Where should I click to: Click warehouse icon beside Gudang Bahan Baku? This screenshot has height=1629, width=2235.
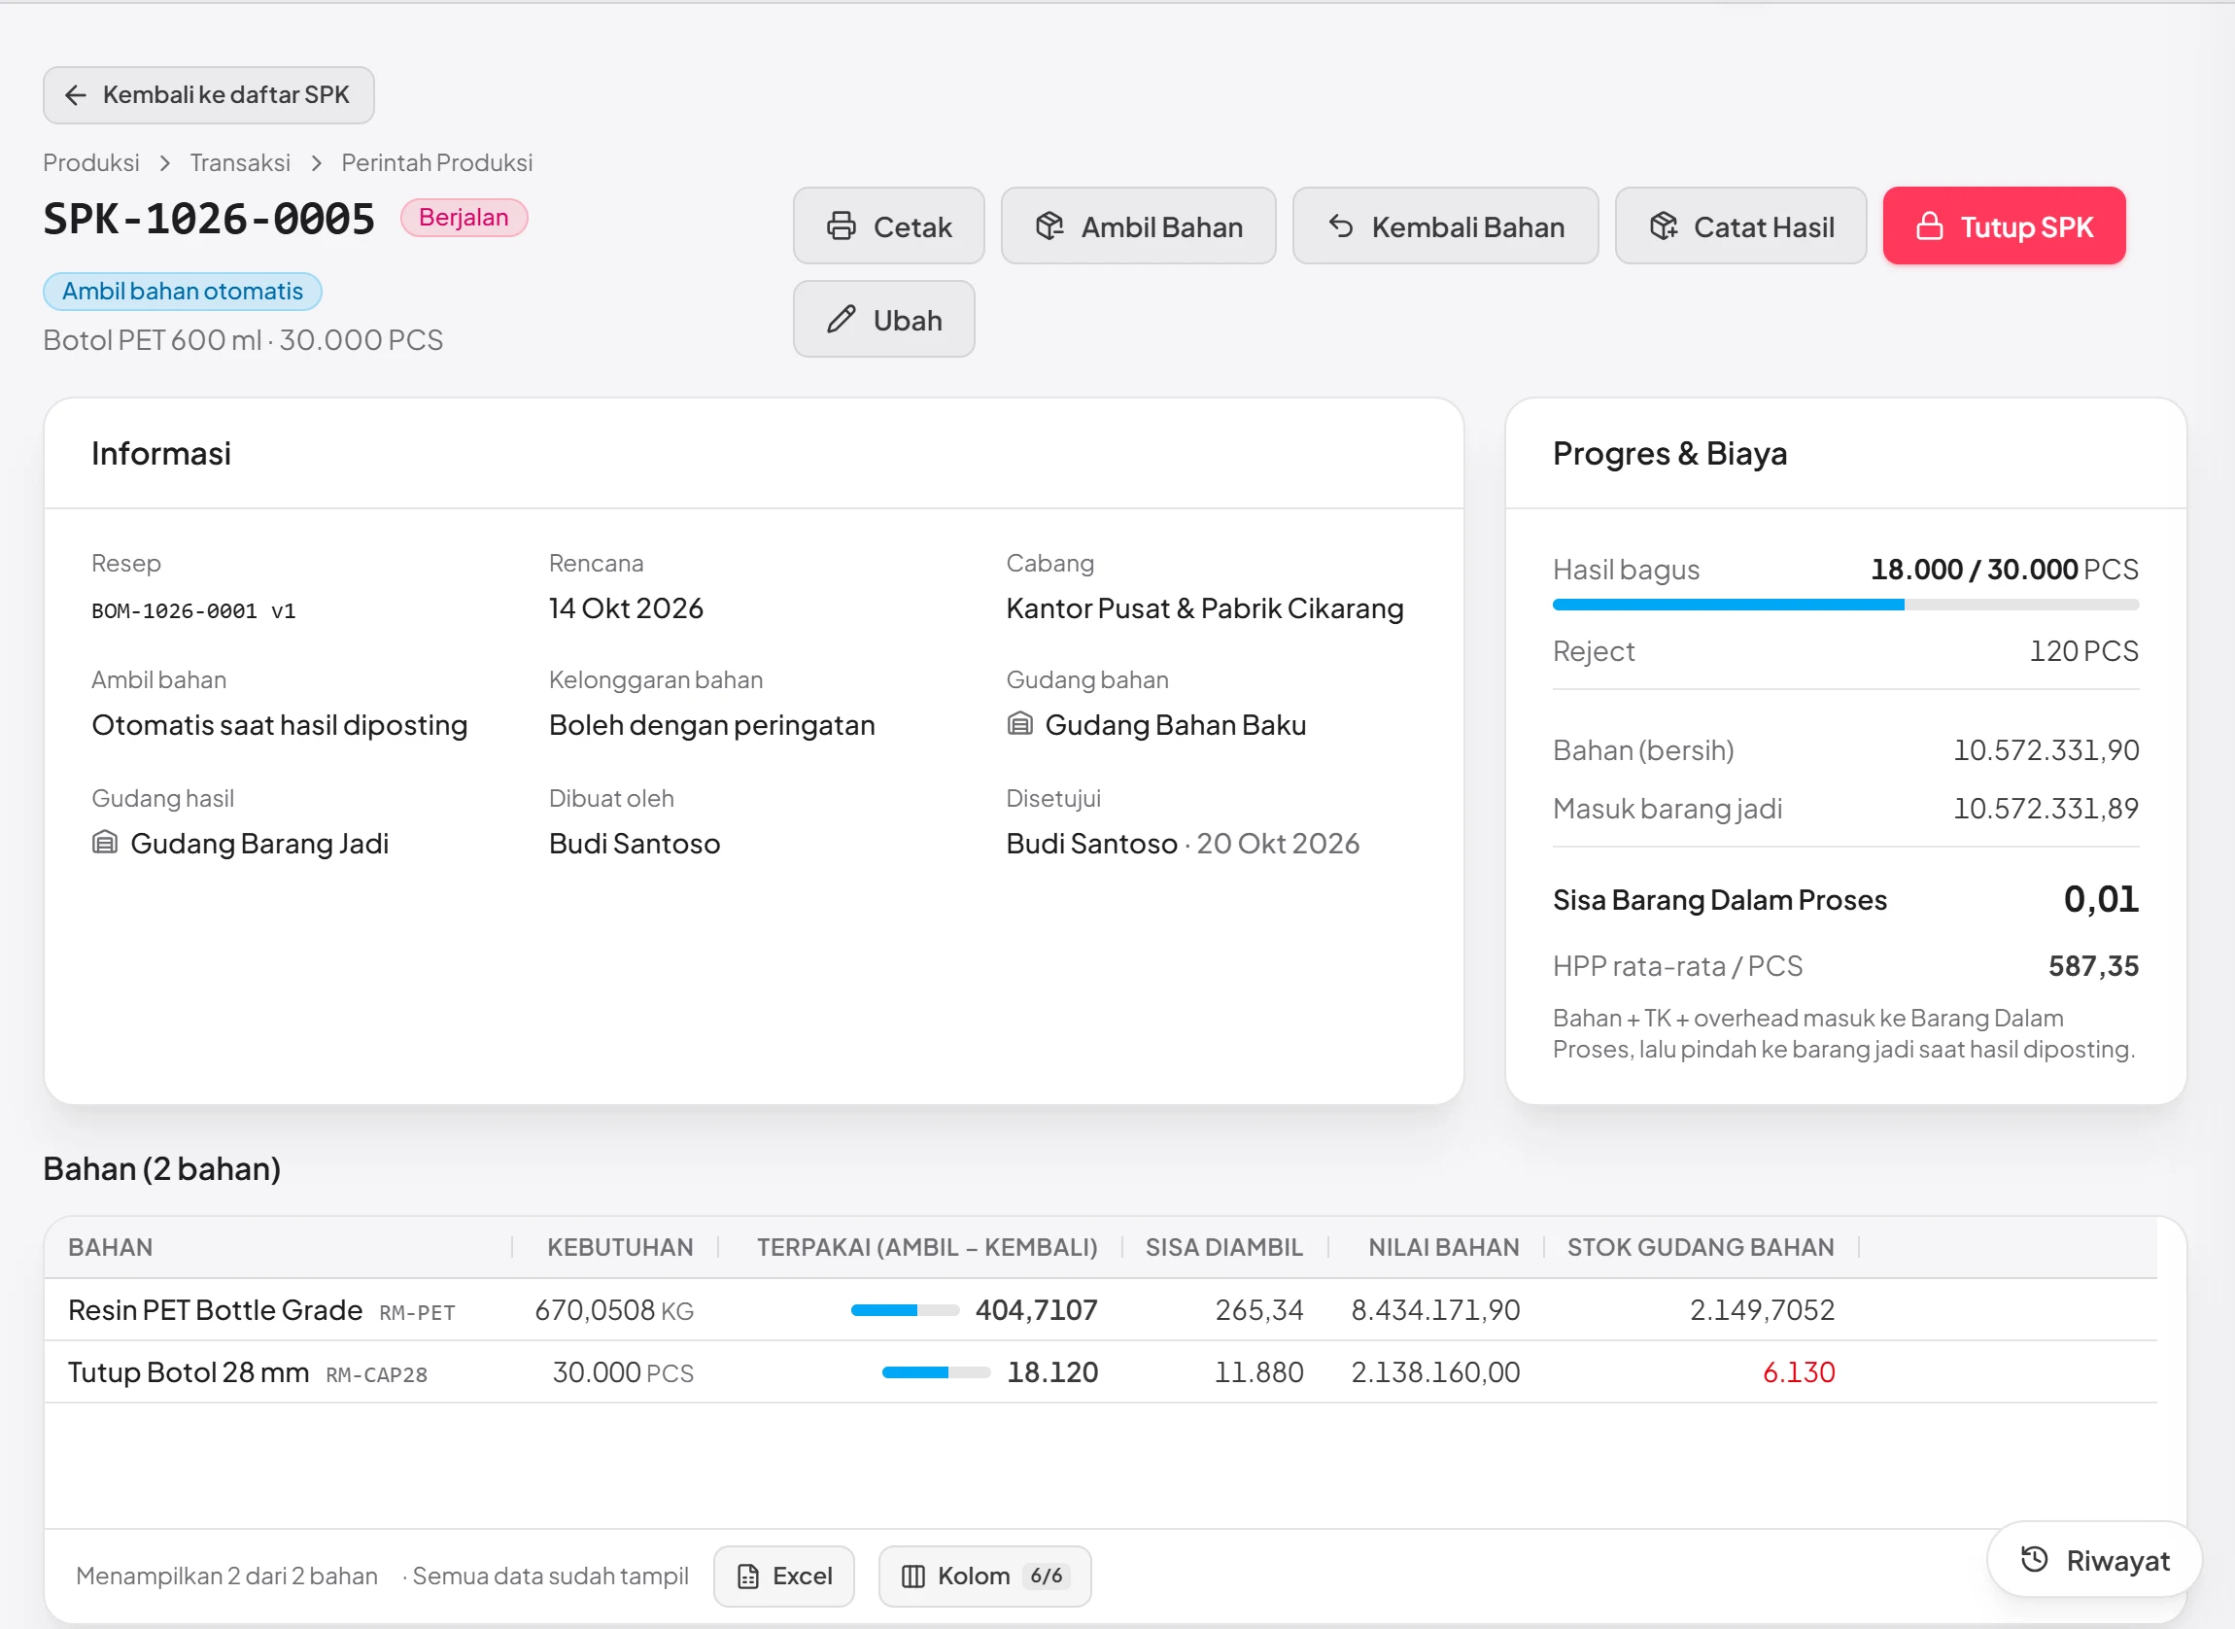tap(1019, 724)
